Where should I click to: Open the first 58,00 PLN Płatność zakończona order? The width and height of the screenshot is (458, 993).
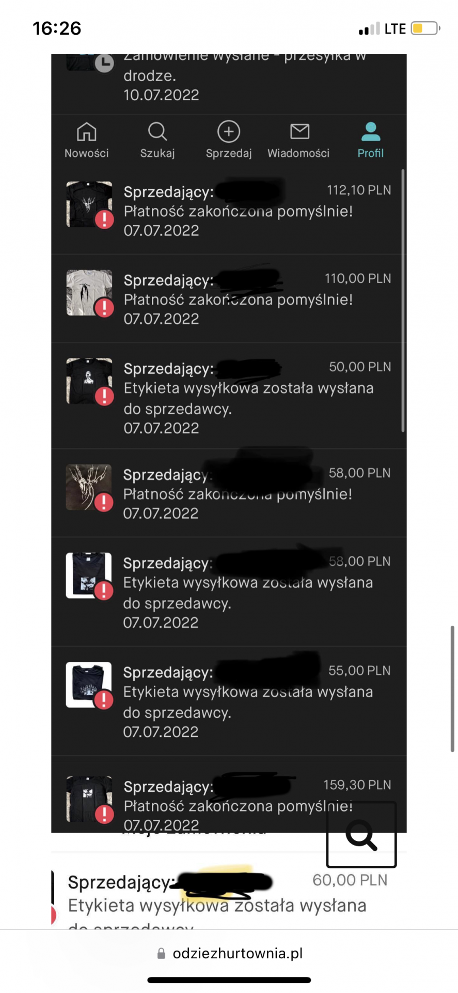coord(229,493)
